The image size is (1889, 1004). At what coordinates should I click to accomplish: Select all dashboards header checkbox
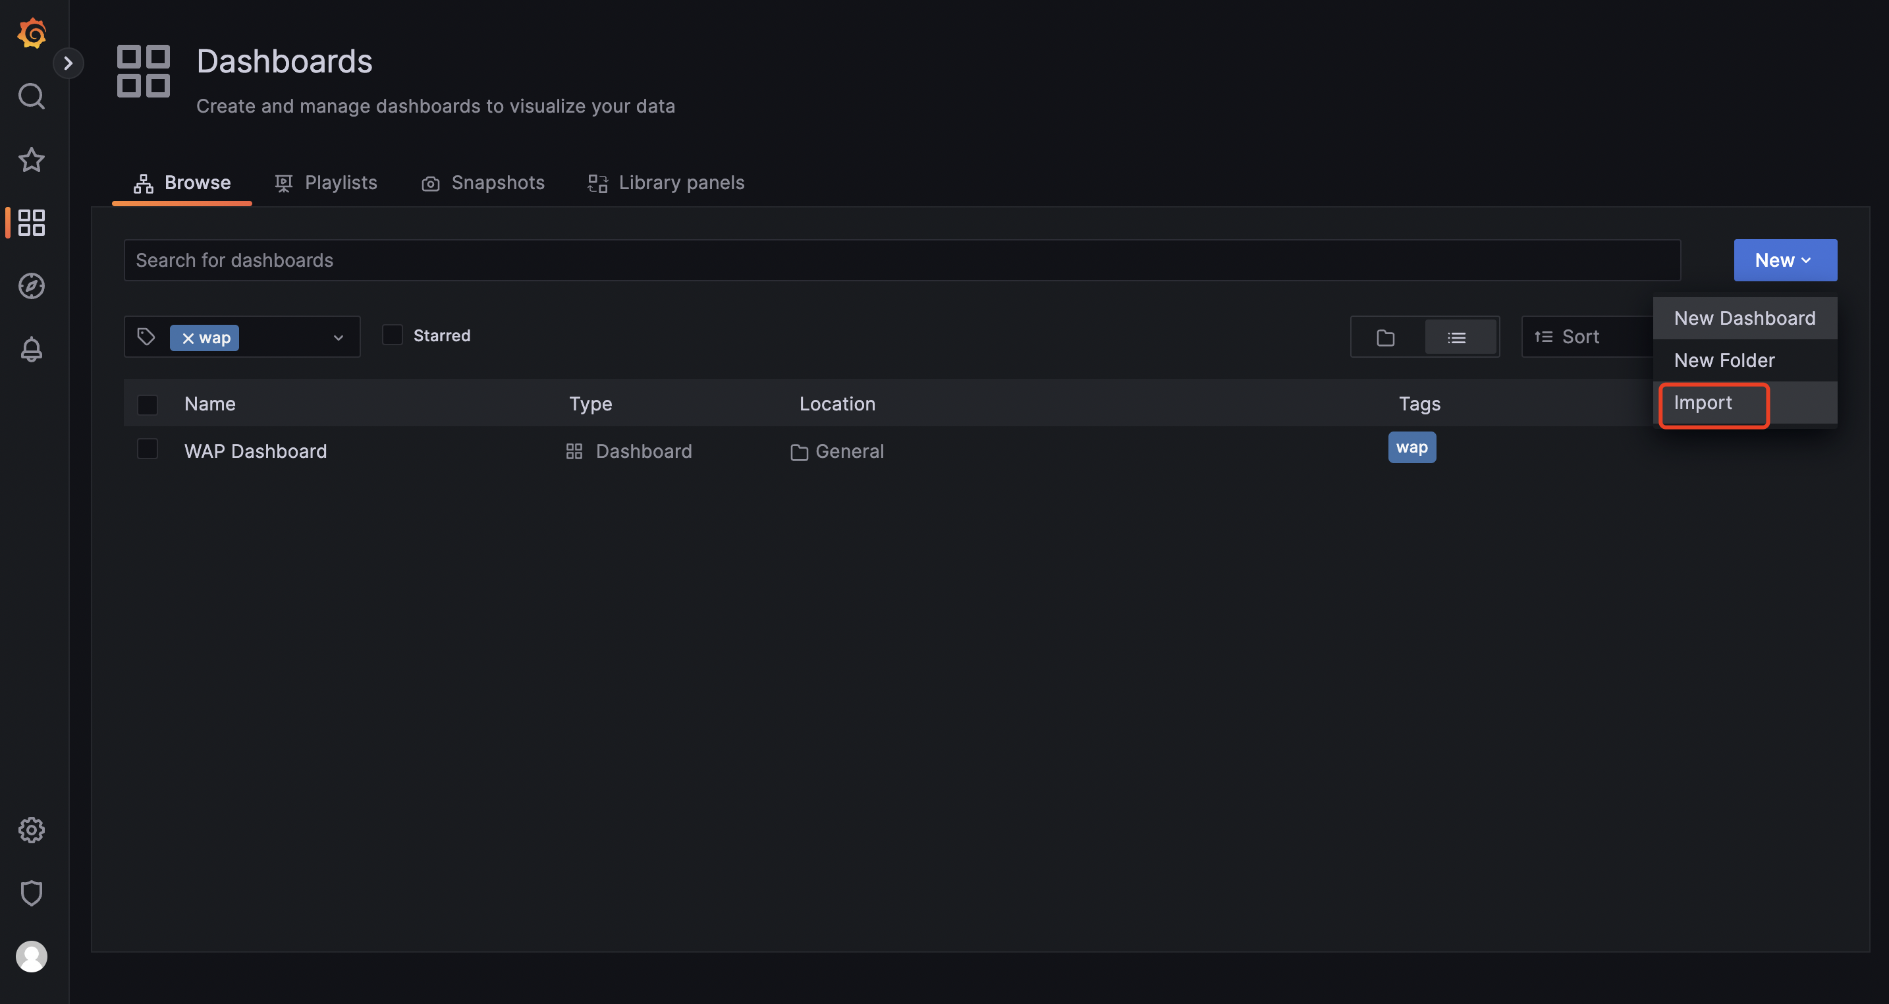click(x=148, y=404)
